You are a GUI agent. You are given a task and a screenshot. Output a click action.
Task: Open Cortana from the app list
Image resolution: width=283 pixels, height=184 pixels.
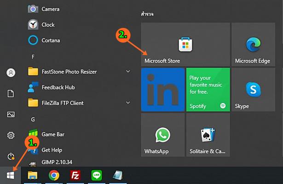pos(80,40)
